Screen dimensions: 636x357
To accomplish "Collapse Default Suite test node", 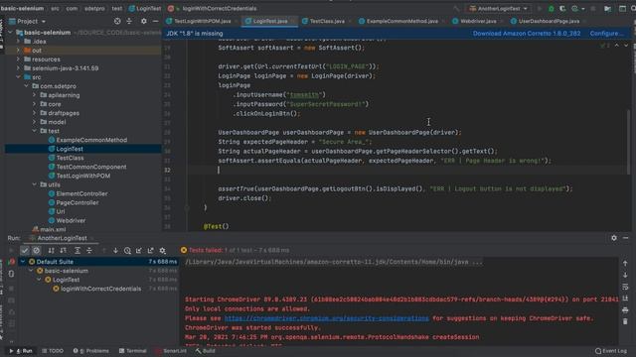I will (x=23, y=262).
